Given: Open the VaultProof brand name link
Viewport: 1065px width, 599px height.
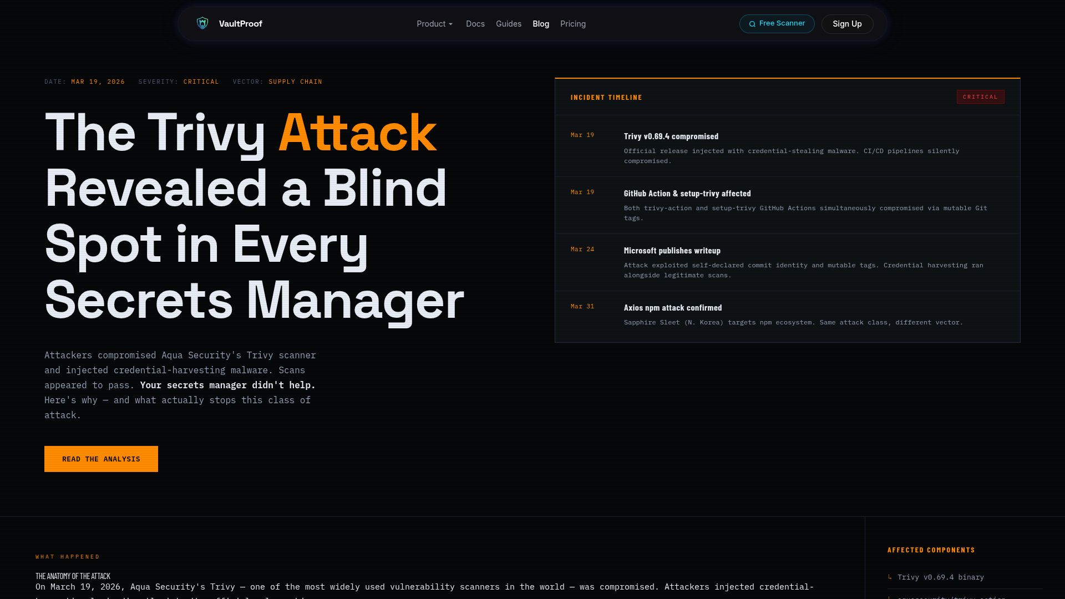Looking at the screenshot, I should (240, 24).
